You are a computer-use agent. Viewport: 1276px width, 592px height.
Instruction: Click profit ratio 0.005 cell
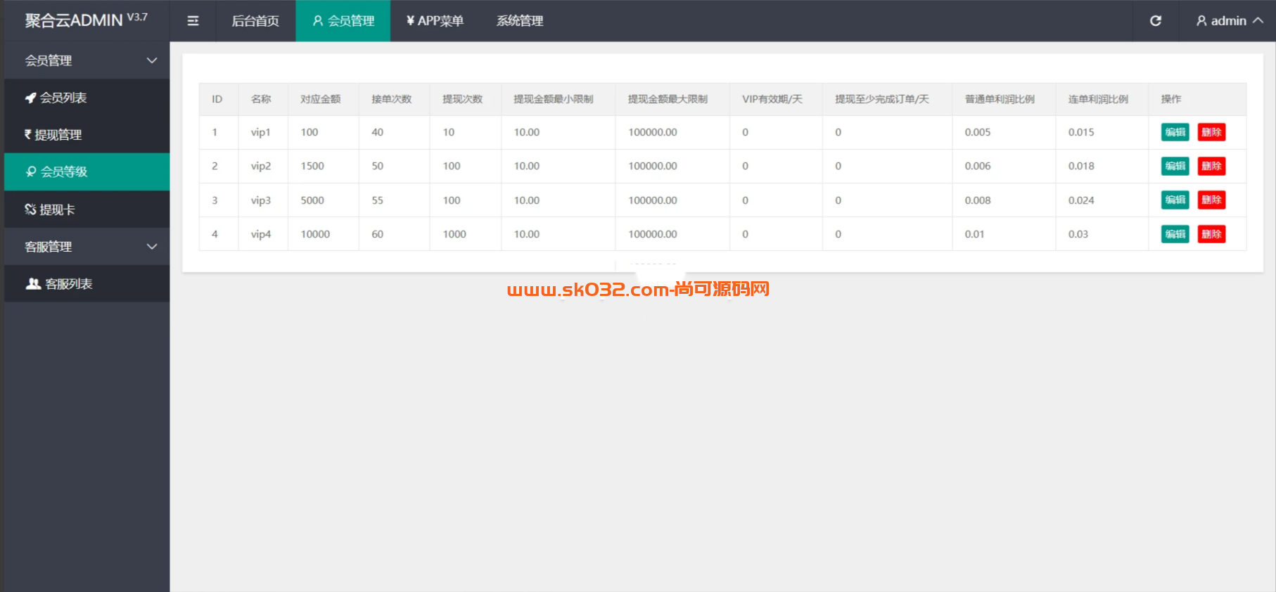pyautogui.click(x=1004, y=132)
